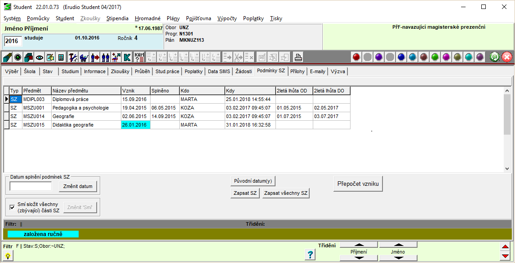
Task: Click the two-persons toolbar icon
Action: tap(106, 57)
